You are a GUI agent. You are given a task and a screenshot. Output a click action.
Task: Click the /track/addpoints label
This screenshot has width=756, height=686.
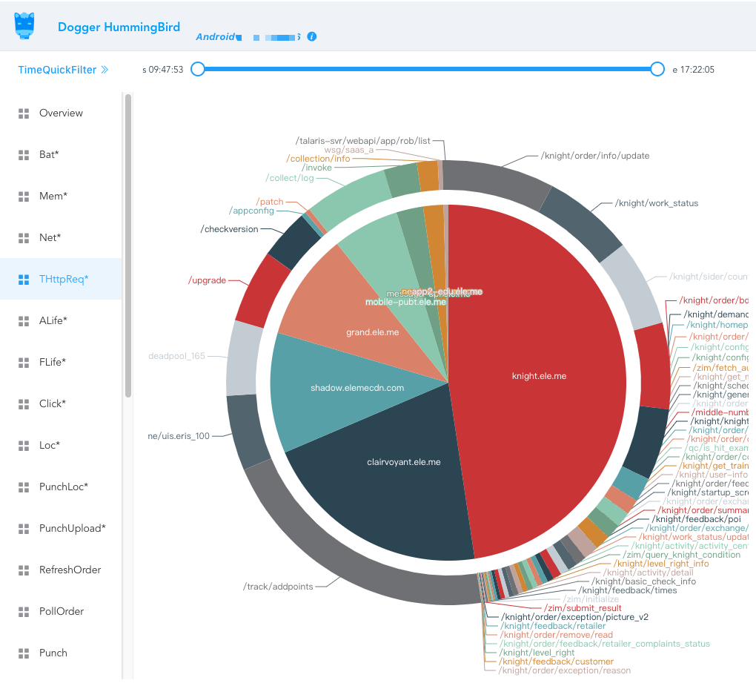click(278, 587)
